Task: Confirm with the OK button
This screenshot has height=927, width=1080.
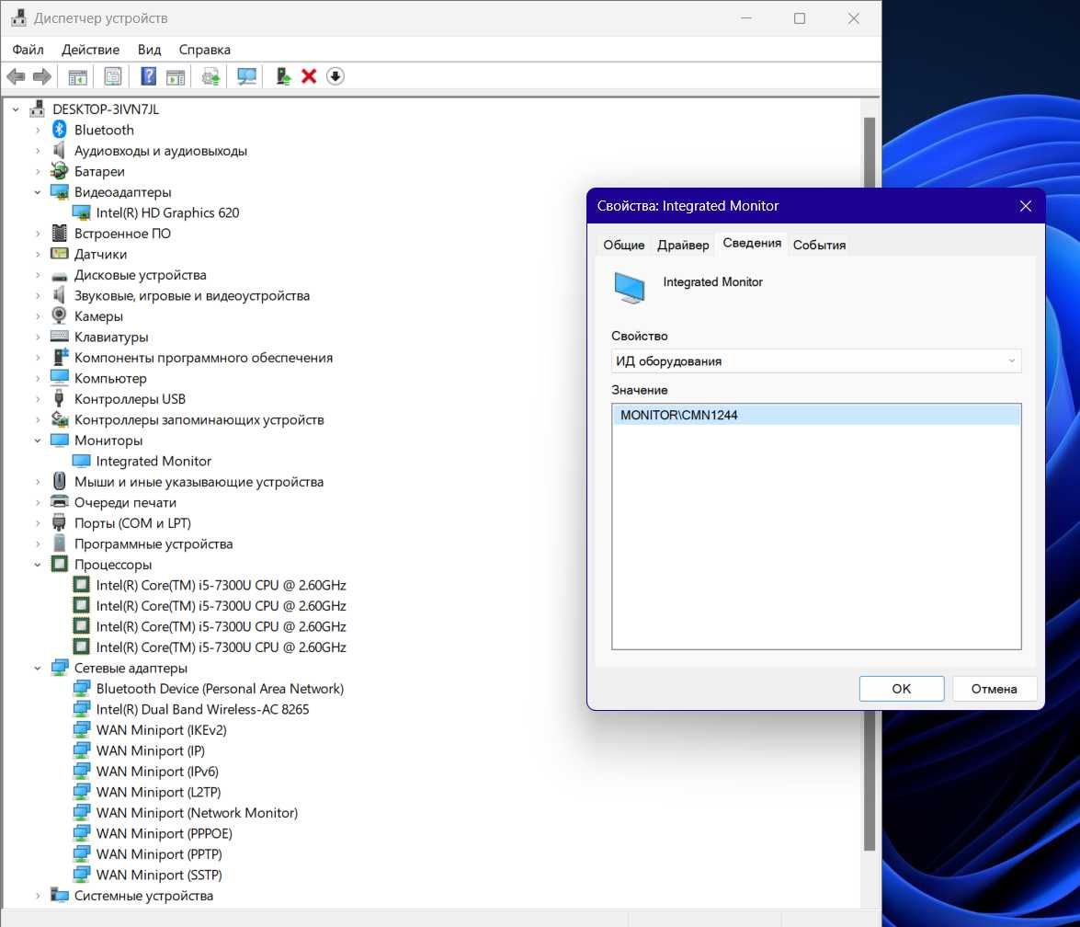Action: tap(901, 689)
